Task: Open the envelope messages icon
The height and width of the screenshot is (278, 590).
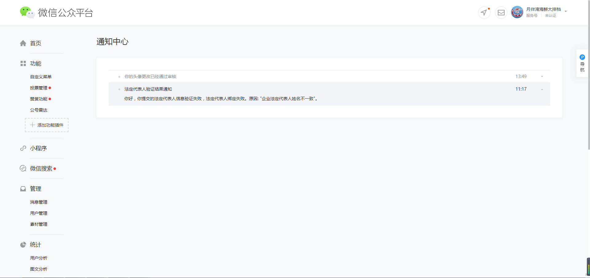Action: [501, 13]
